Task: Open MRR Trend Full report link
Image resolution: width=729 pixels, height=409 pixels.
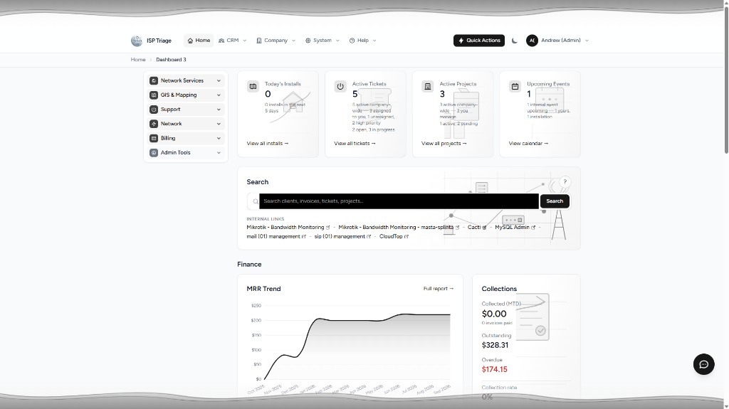Action: 439,289
